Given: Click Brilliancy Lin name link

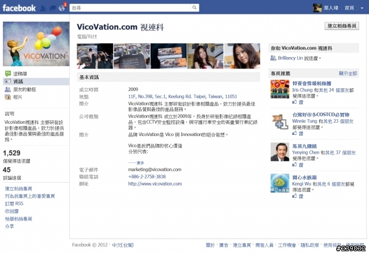Looking at the screenshot, I should [x=290, y=58].
